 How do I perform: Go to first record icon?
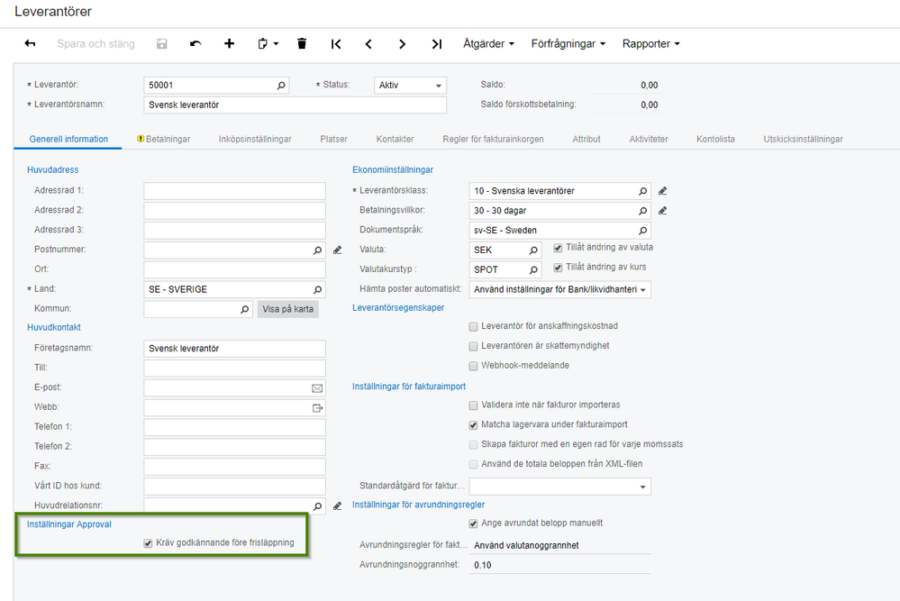click(x=336, y=43)
